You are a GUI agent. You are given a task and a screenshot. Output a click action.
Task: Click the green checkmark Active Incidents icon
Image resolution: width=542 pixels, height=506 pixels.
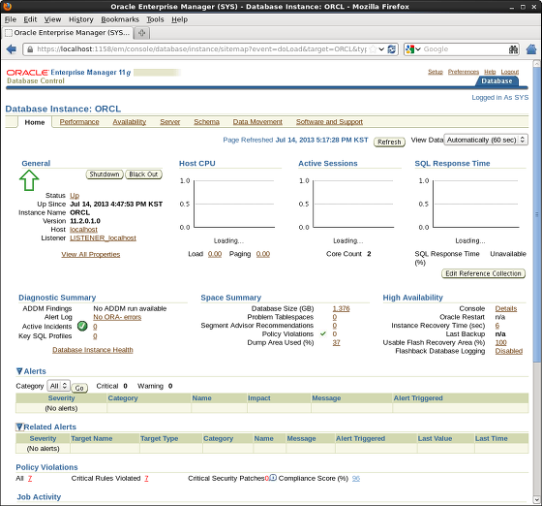coord(82,326)
